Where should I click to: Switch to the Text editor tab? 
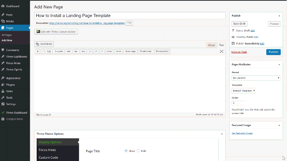tap(221, 45)
